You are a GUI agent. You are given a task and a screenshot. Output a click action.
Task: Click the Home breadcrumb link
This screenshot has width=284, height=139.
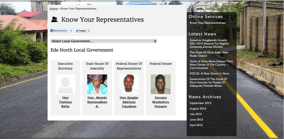[x=54, y=8]
